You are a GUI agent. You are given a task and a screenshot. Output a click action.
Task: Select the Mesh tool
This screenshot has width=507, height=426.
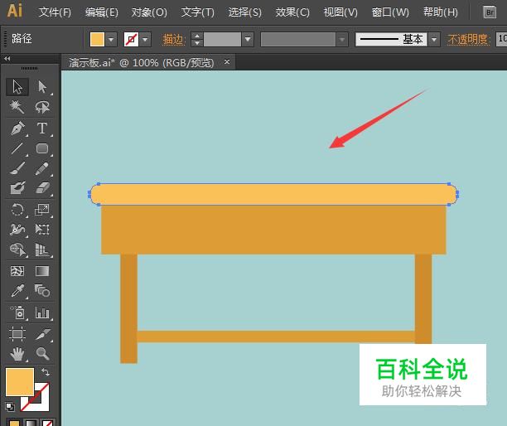[17, 271]
